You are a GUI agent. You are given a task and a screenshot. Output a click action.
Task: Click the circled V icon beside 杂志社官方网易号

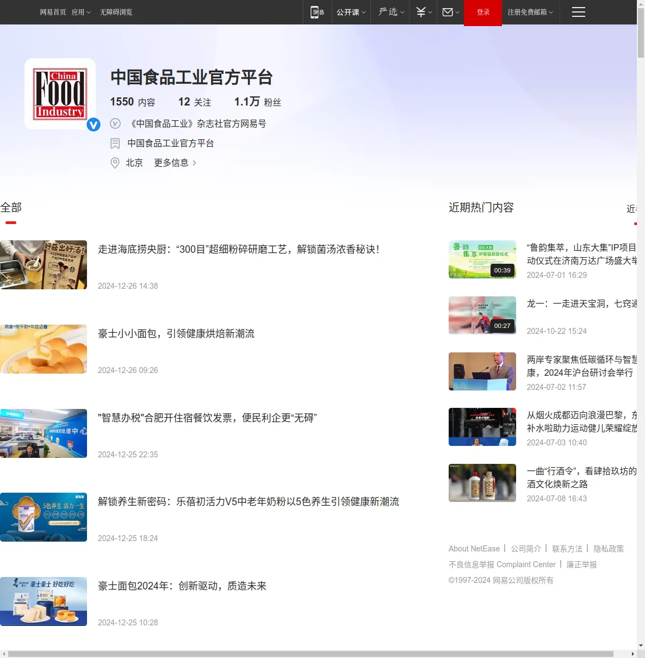[115, 123]
